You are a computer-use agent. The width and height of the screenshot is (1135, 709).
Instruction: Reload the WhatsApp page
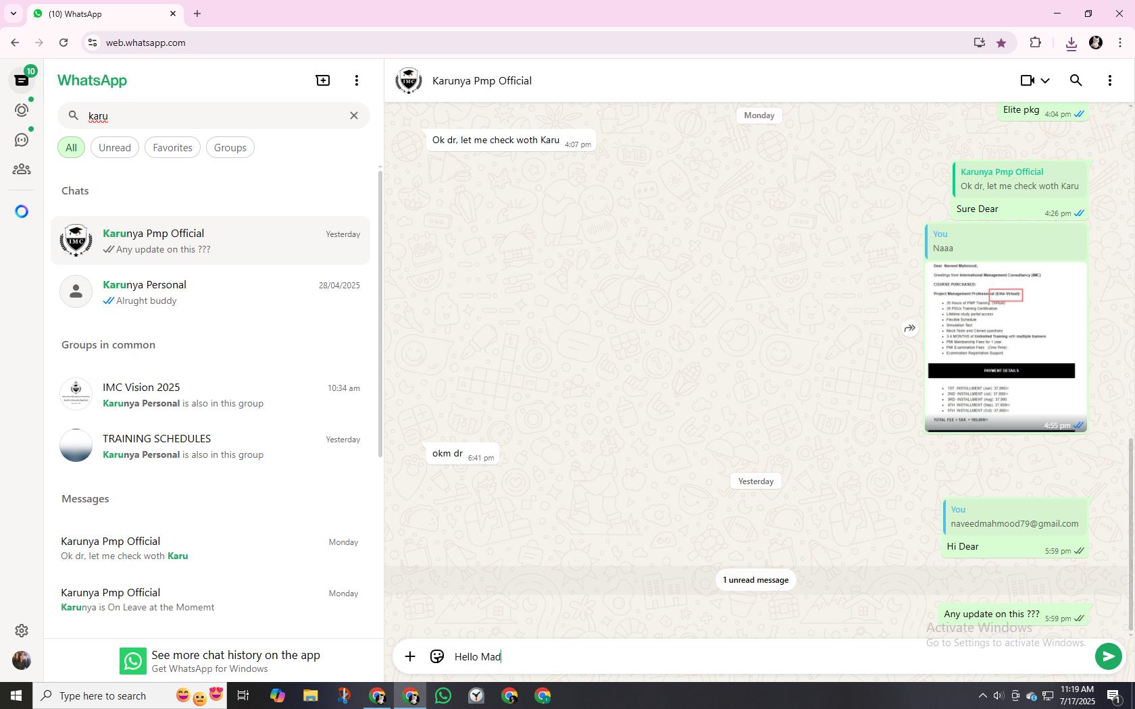(x=64, y=43)
